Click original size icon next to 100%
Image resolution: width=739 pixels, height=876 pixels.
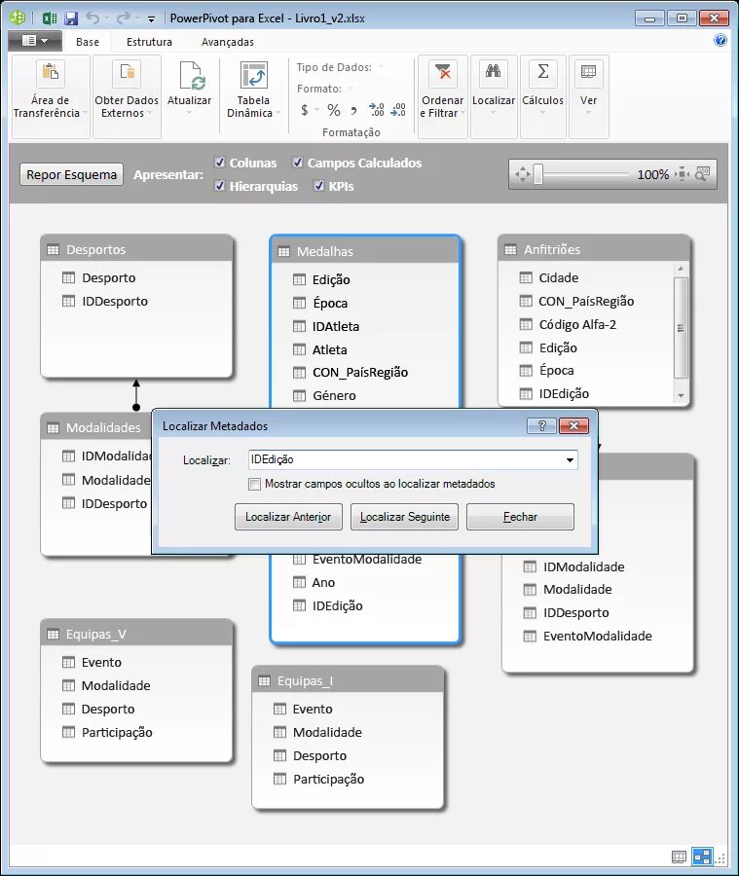[x=682, y=174]
